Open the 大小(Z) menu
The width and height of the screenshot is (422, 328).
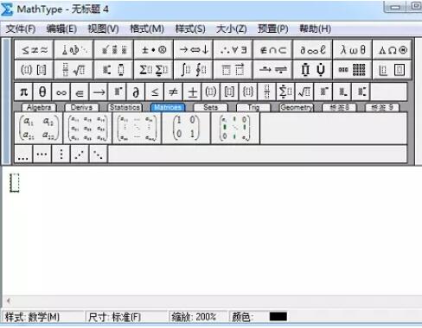[x=232, y=28]
